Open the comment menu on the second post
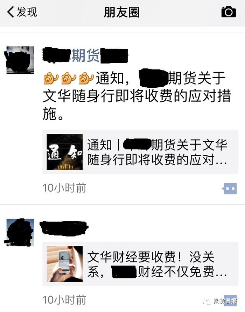This screenshot has height=312, width=245. 230,300
